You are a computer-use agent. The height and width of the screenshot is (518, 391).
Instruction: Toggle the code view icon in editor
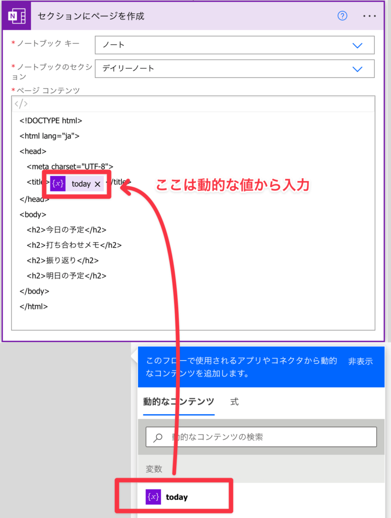[21, 104]
